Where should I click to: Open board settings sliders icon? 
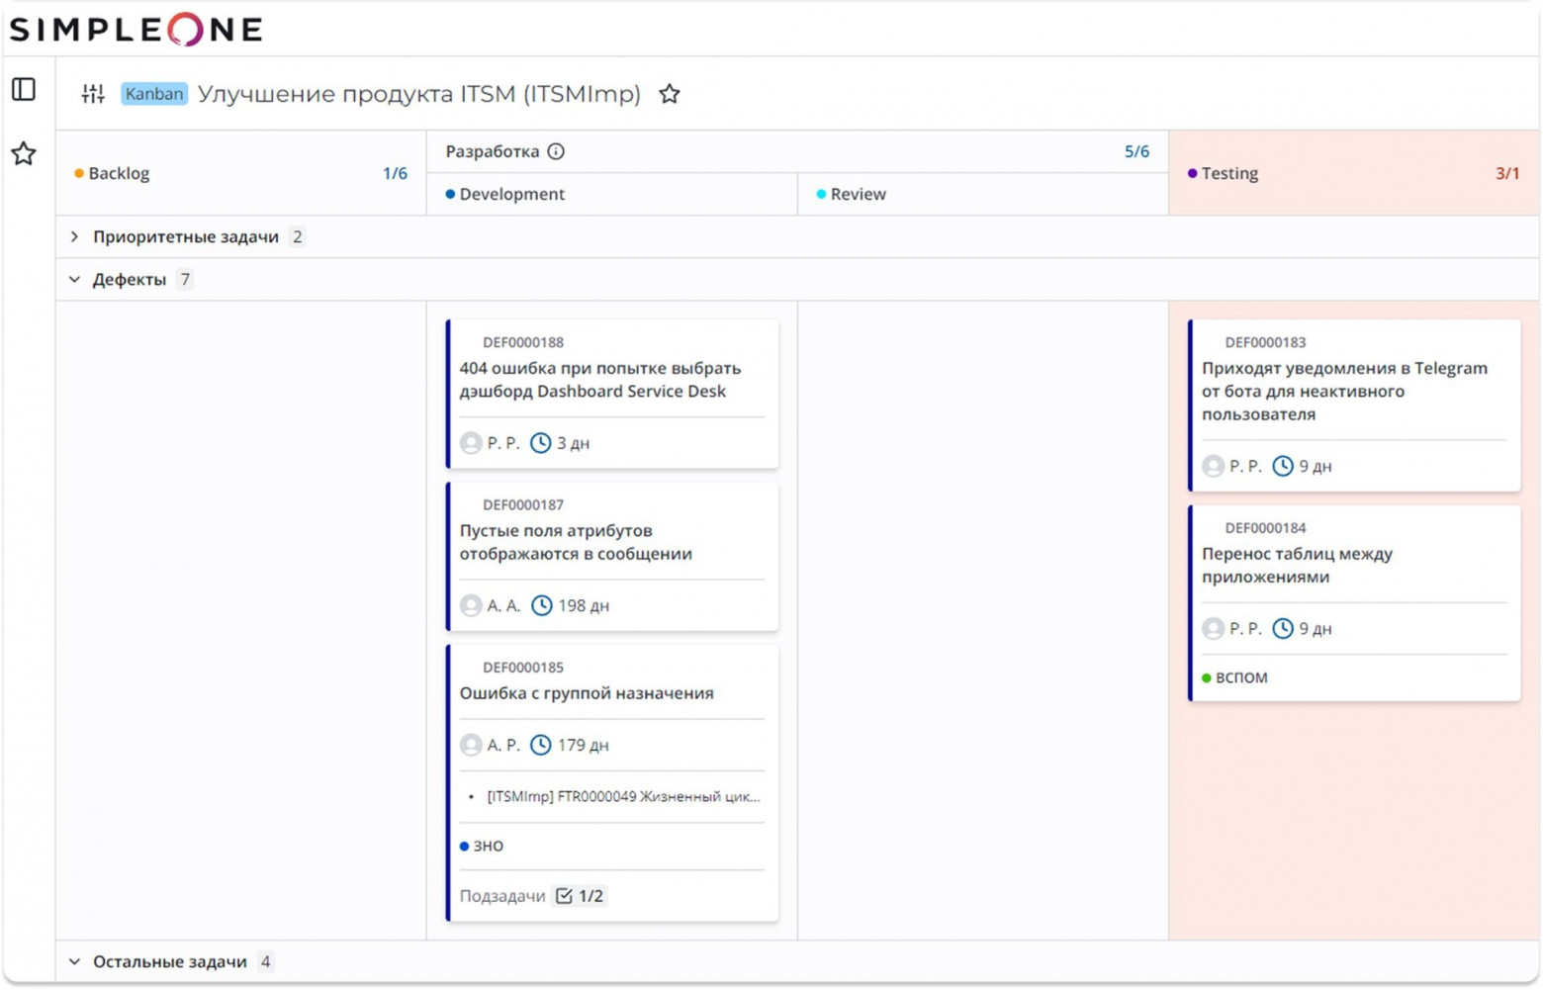coord(93,94)
